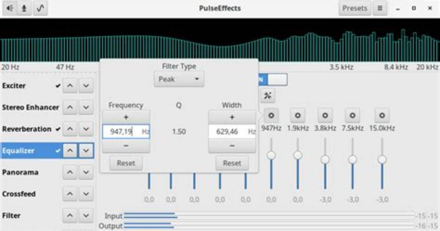This screenshot has width=440, height=231.
Task: Move Stereo Enhancer down
Action: pyautogui.click(x=86, y=107)
